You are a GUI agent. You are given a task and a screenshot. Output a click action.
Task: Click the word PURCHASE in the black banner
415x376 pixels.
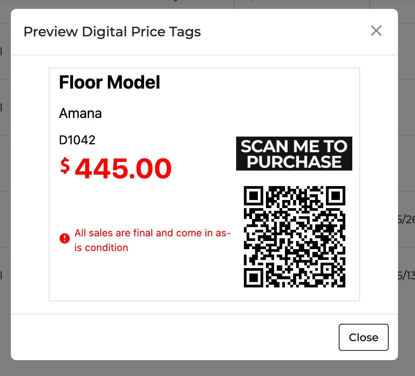tap(294, 162)
